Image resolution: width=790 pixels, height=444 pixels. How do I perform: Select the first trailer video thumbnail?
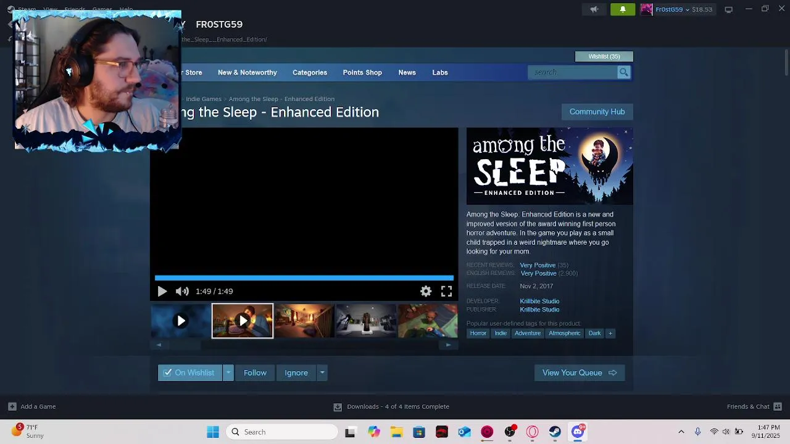click(181, 321)
